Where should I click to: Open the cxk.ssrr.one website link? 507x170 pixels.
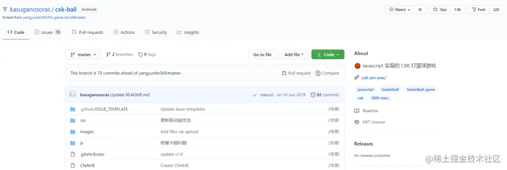[x=374, y=77]
